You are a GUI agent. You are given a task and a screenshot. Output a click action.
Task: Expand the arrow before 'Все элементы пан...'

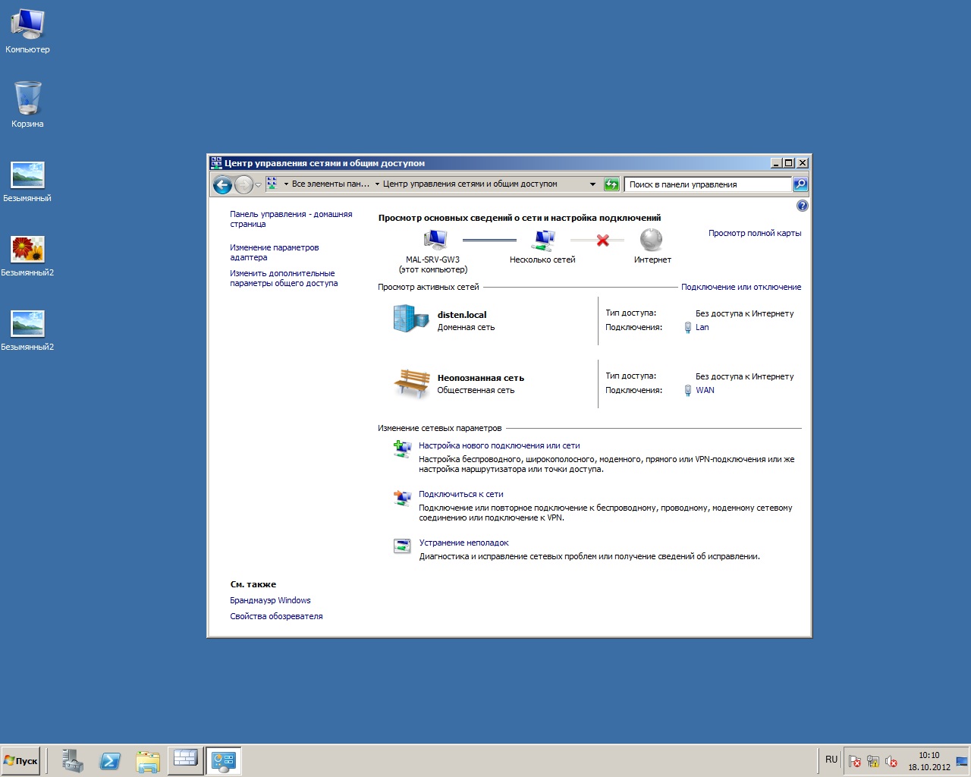[286, 184]
